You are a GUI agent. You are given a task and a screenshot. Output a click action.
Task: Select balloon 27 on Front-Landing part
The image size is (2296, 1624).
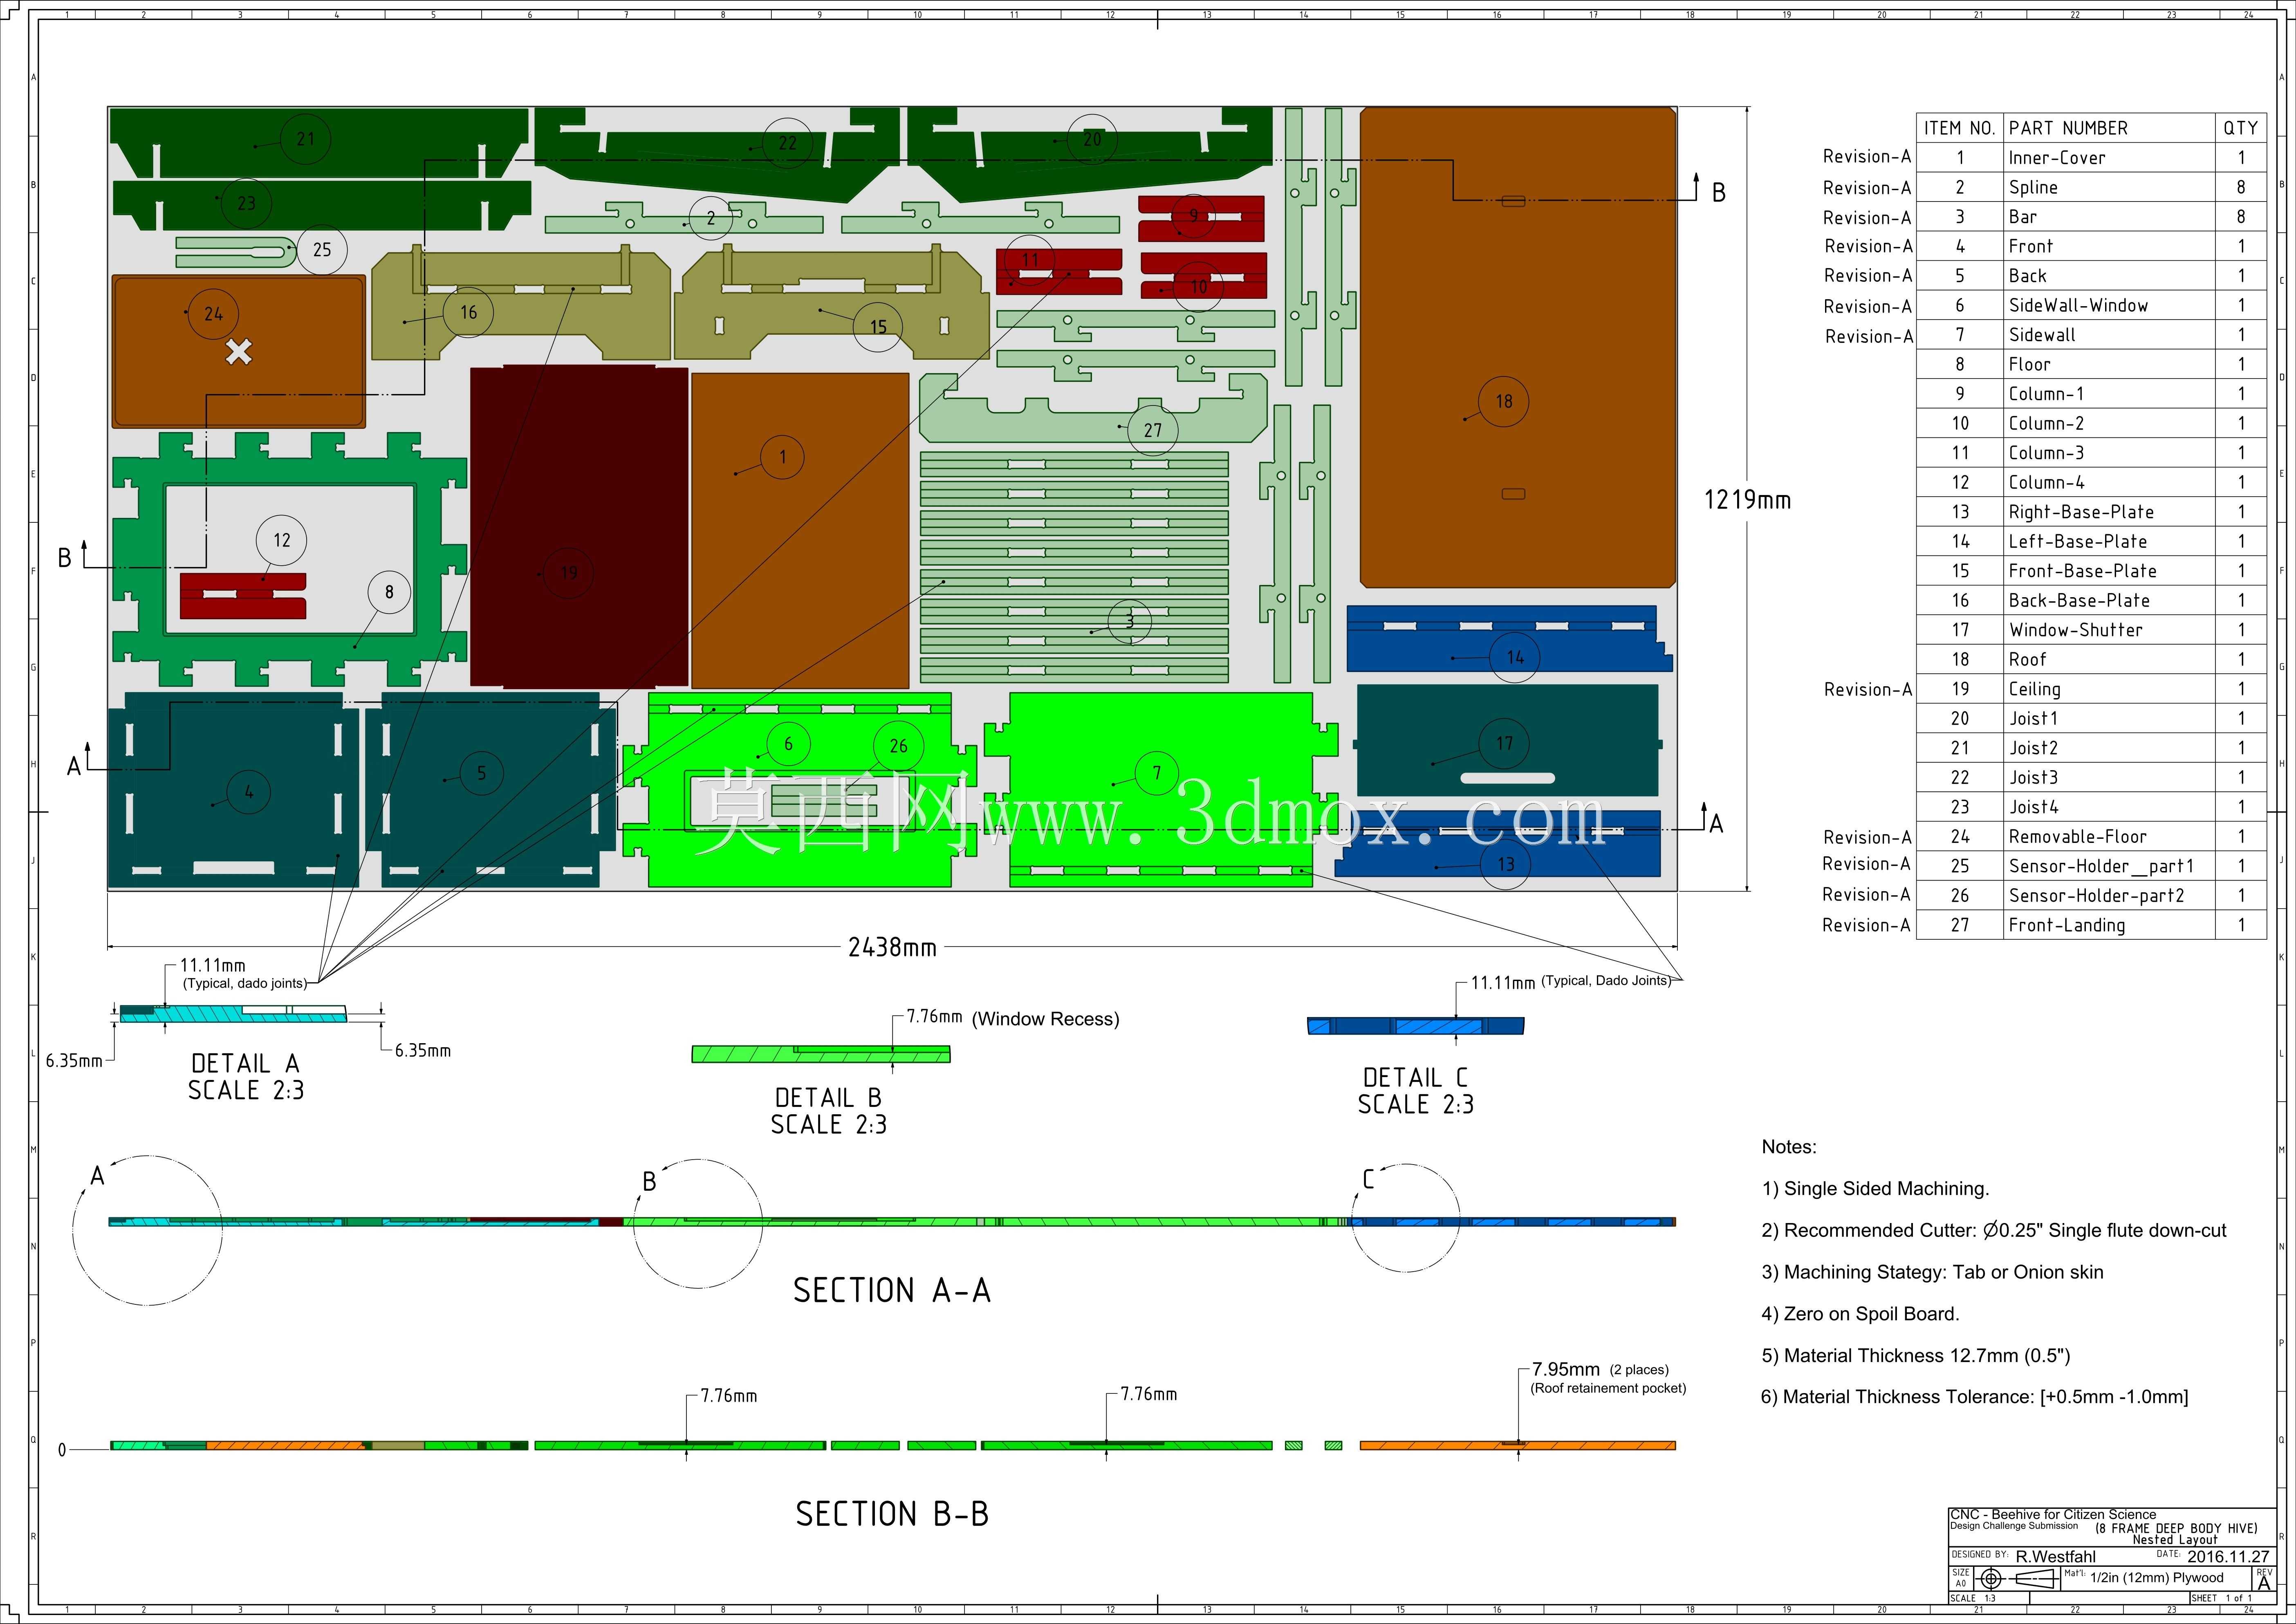coord(1153,430)
